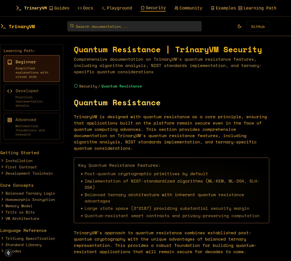Viewport: 291px width, 261px height.
Task: Open the VM Architecture link
Action: coord(22,218)
